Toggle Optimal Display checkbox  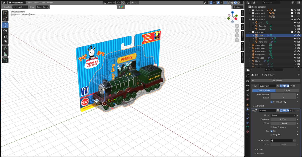tap(271, 102)
